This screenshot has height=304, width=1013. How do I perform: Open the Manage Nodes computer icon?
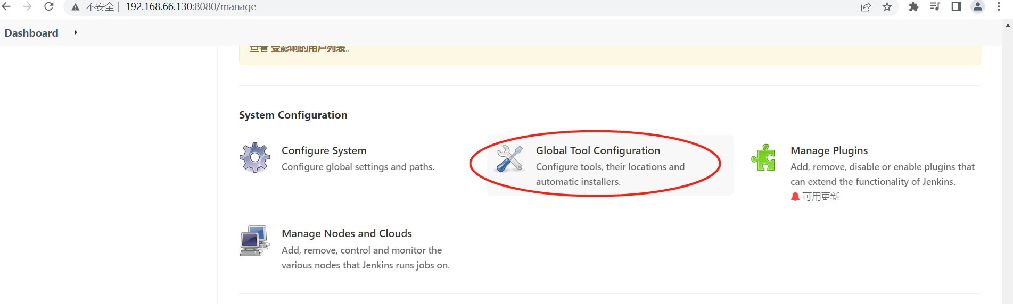pyautogui.click(x=253, y=241)
